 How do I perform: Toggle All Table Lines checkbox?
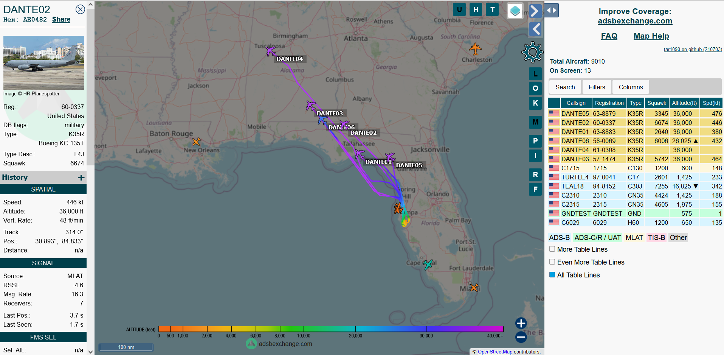click(x=552, y=275)
